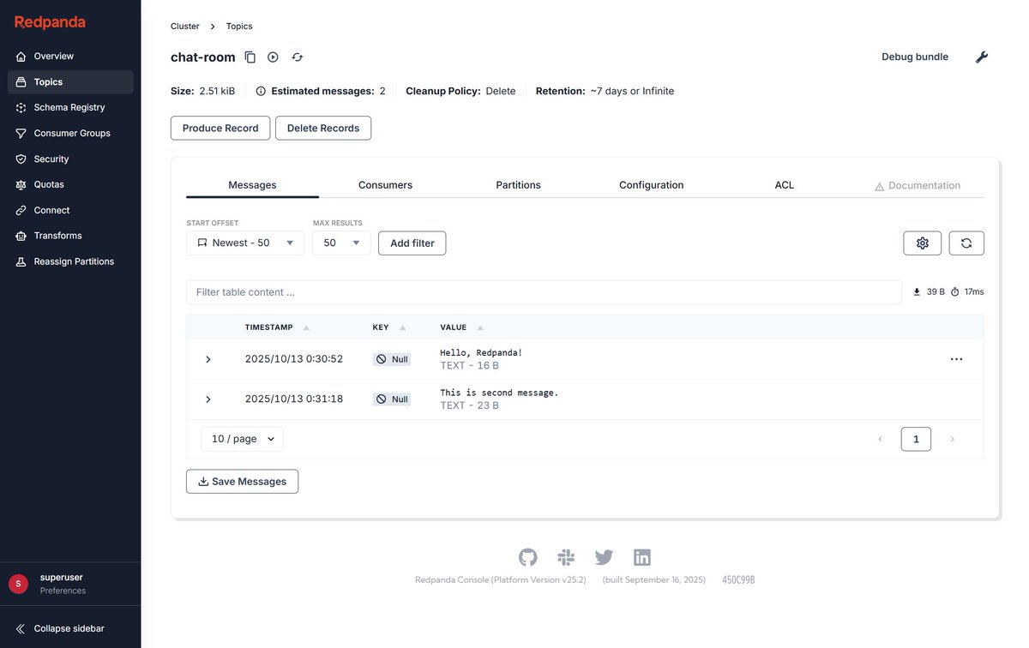Image resolution: width=1029 pixels, height=648 pixels.
Task: Click the Produce Record button
Action: pos(220,129)
